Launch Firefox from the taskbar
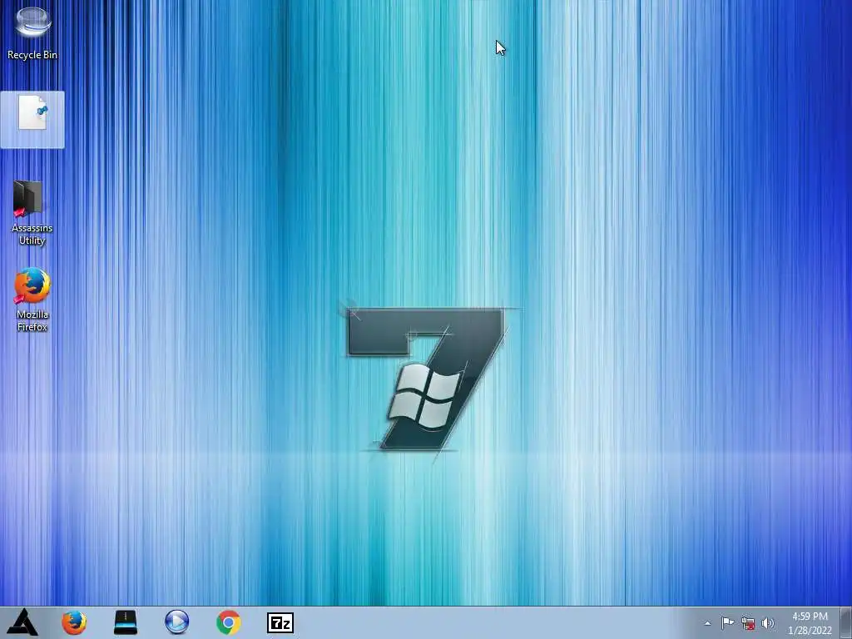The height and width of the screenshot is (639, 852). [74, 622]
